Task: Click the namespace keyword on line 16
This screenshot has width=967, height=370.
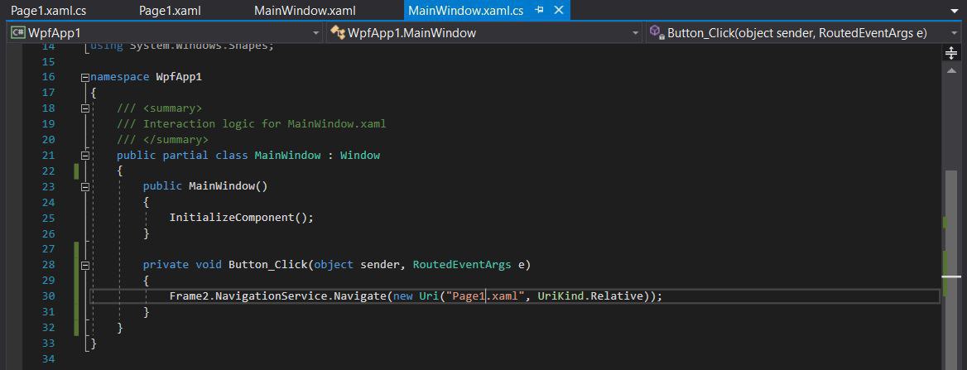Action: click(120, 77)
